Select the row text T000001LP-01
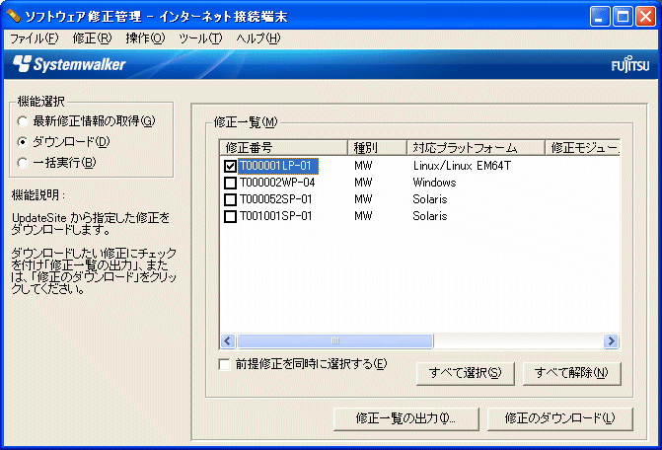 [278, 166]
